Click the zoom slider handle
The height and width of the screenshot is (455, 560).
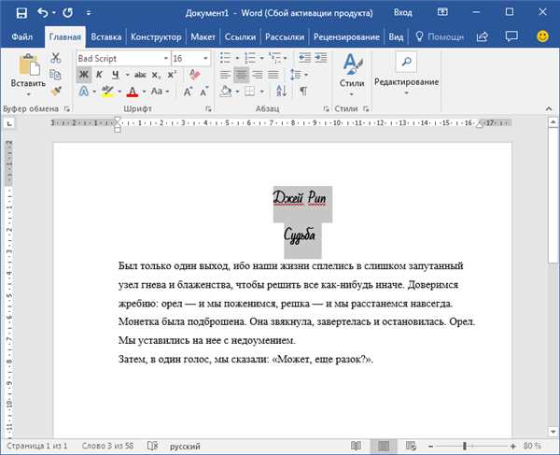point(465,446)
